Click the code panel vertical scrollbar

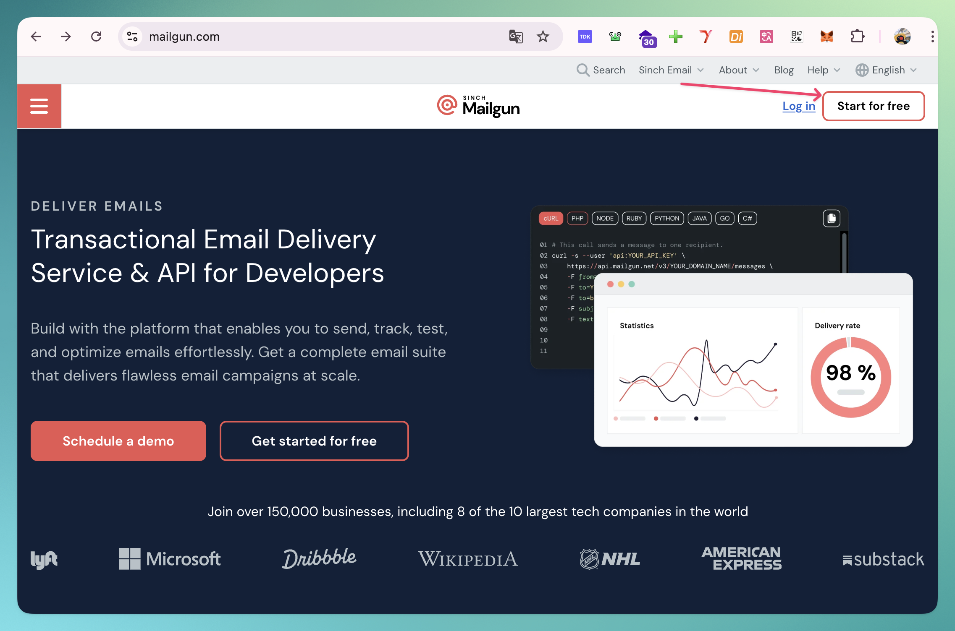click(x=844, y=253)
